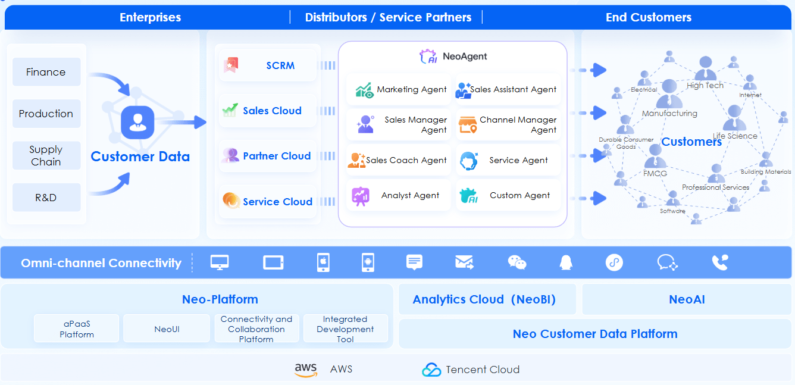Viewport: 795px width, 385px height.
Task: Click the Customers label in network
Action: (x=691, y=142)
